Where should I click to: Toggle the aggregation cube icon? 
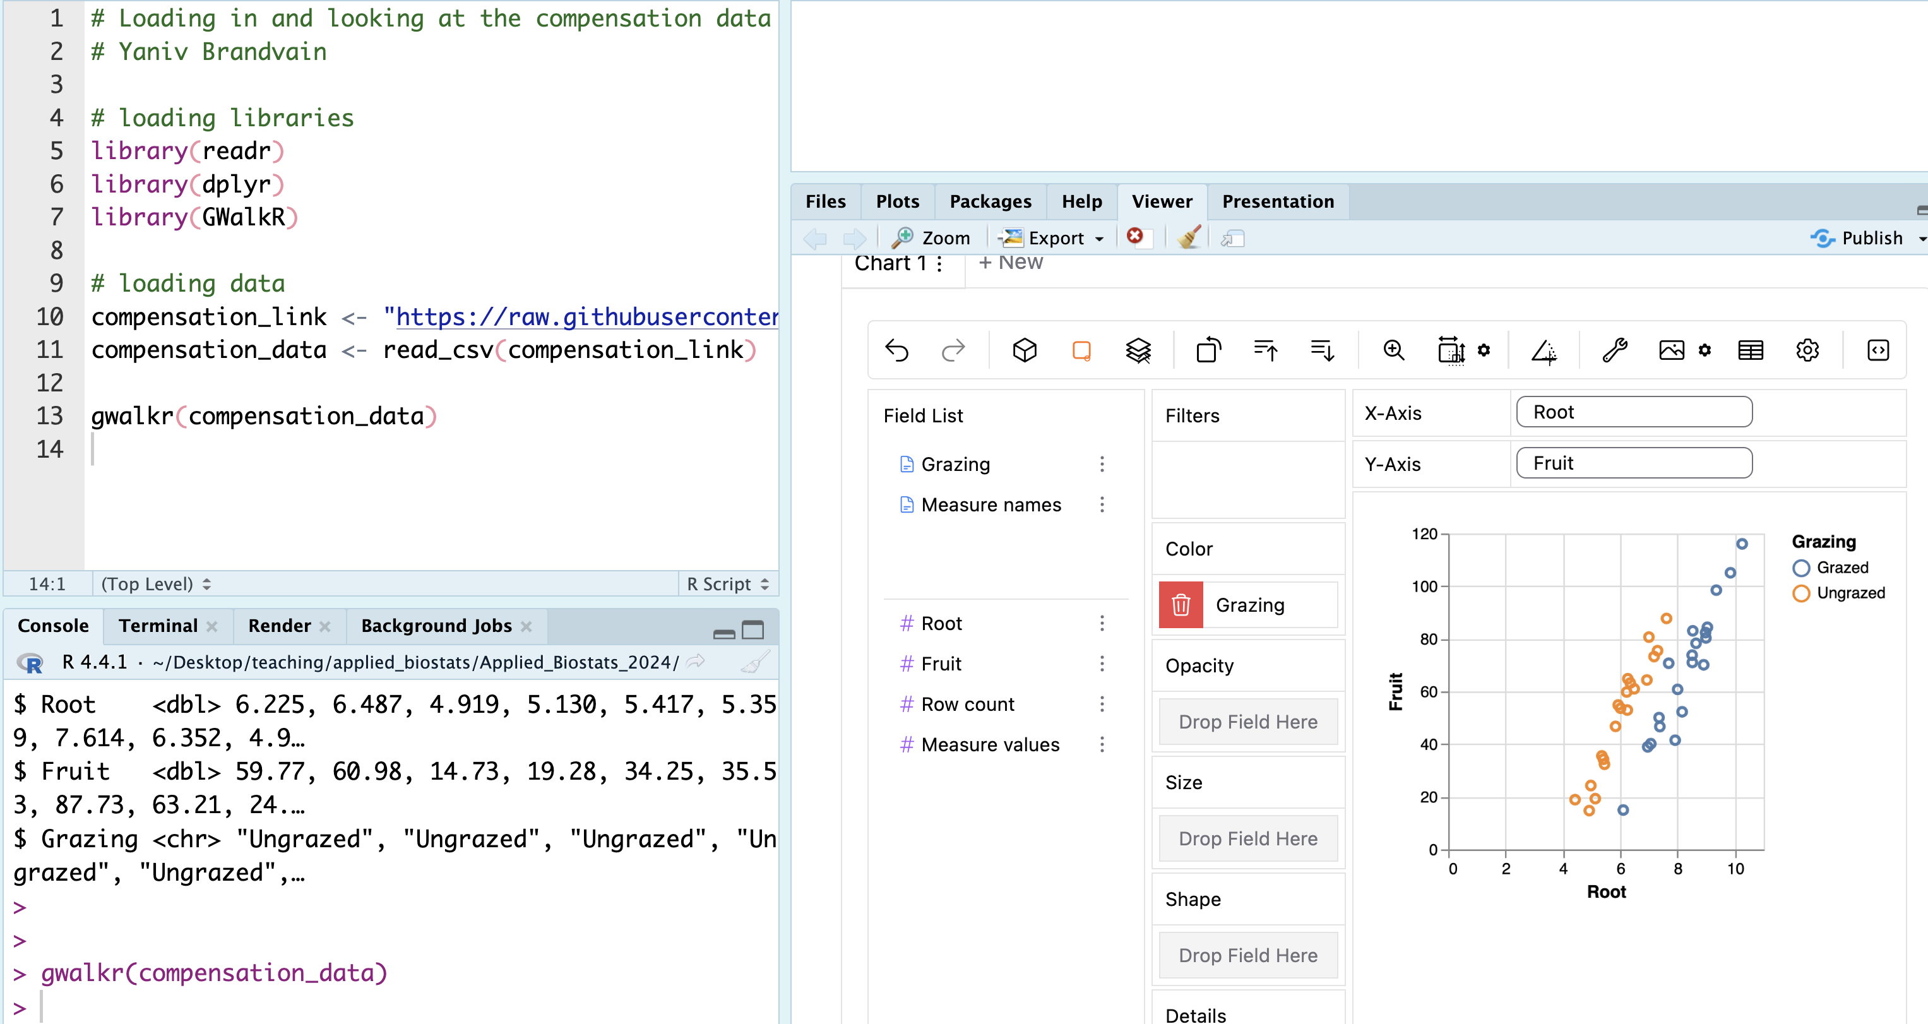pyautogui.click(x=1024, y=350)
